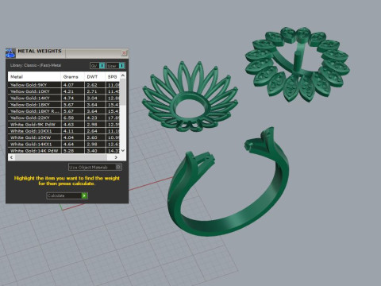
Task: Click the horizontal scroll right arrow
Action: pos(116,157)
